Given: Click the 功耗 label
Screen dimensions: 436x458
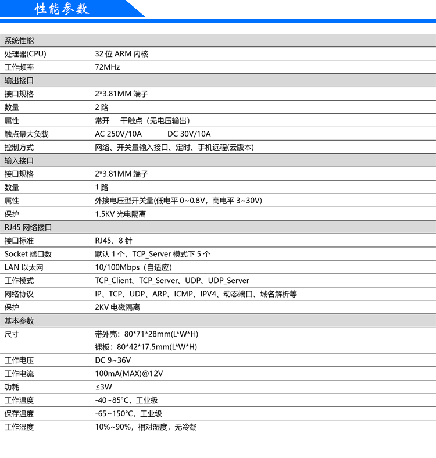Looking at the screenshot, I should [x=12, y=387].
